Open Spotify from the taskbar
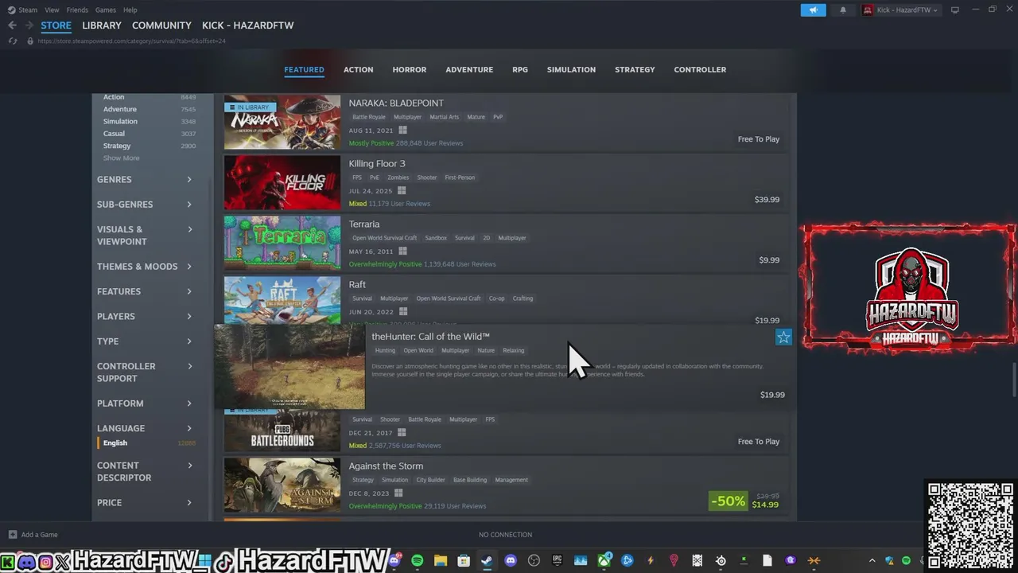This screenshot has width=1018, height=573. (x=418, y=561)
